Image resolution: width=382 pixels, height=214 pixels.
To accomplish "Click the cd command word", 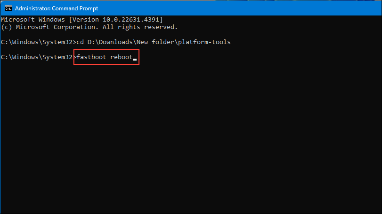I will (80, 42).
